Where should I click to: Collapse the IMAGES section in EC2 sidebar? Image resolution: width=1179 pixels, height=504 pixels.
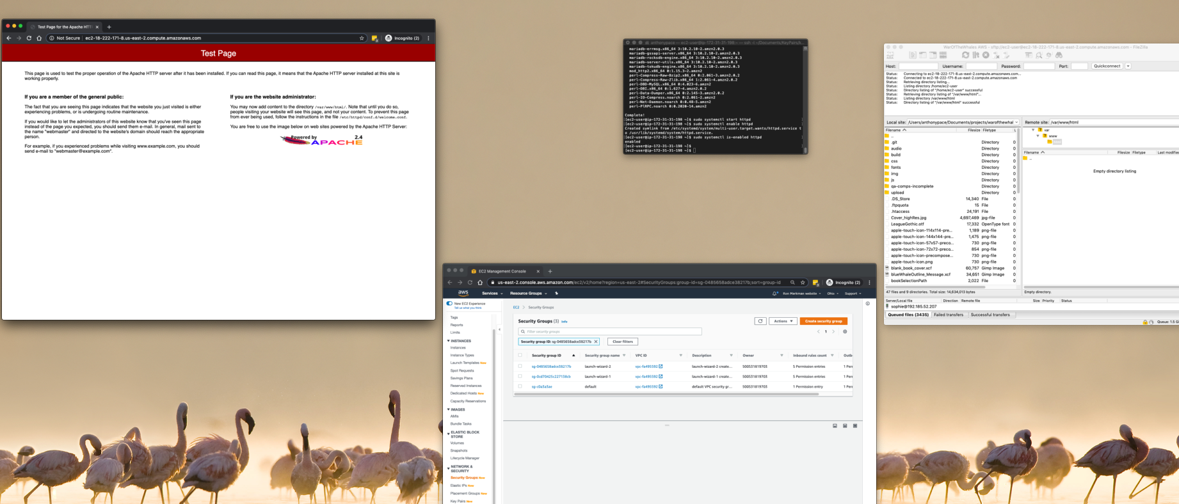[449, 409]
